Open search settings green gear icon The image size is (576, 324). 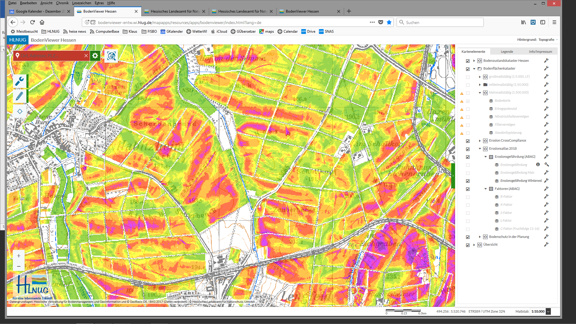click(x=95, y=56)
